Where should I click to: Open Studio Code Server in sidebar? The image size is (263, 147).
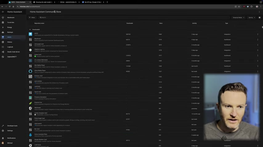click(13, 52)
